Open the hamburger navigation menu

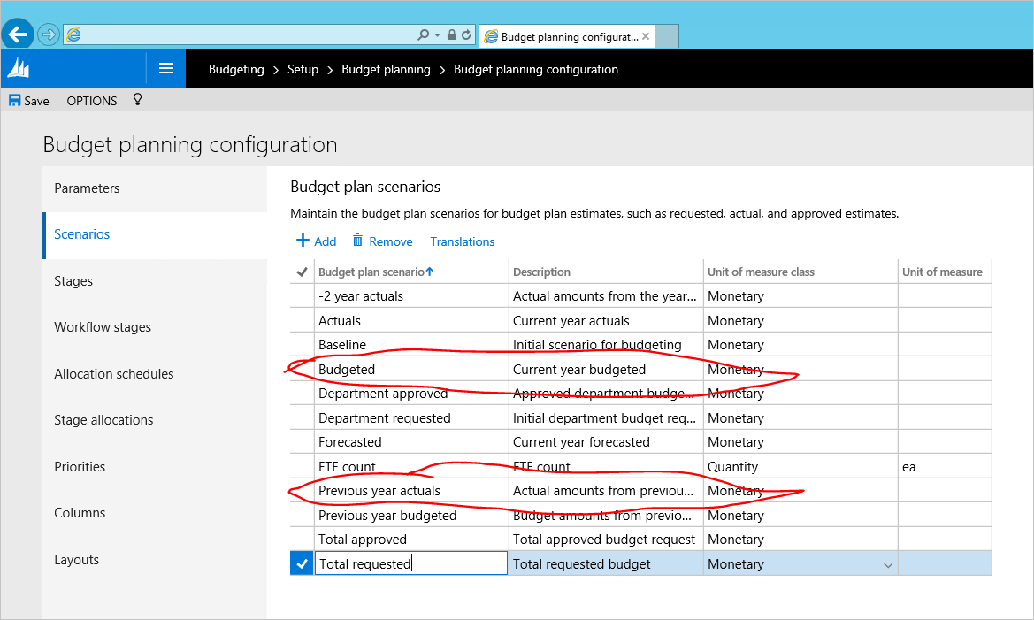pos(166,68)
